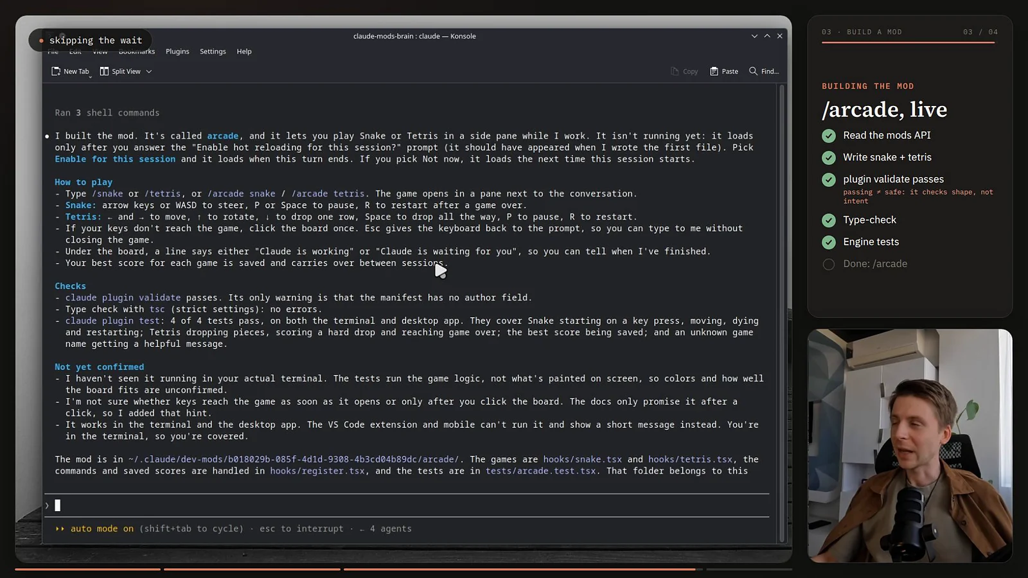Click the 'Not yet confirmed' heading
The height and width of the screenshot is (578, 1028).
[99, 367]
